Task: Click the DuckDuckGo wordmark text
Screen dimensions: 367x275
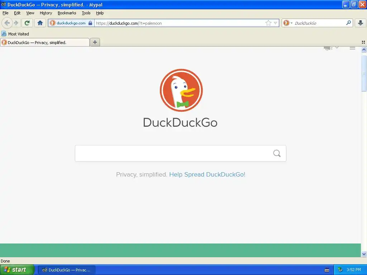Action: click(x=180, y=122)
